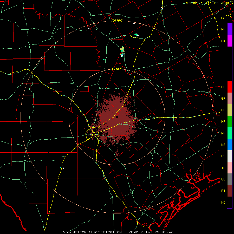Select the dusty pink GR legend swatch

coord(230,99)
